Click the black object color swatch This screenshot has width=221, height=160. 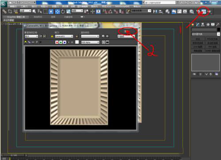point(219,30)
